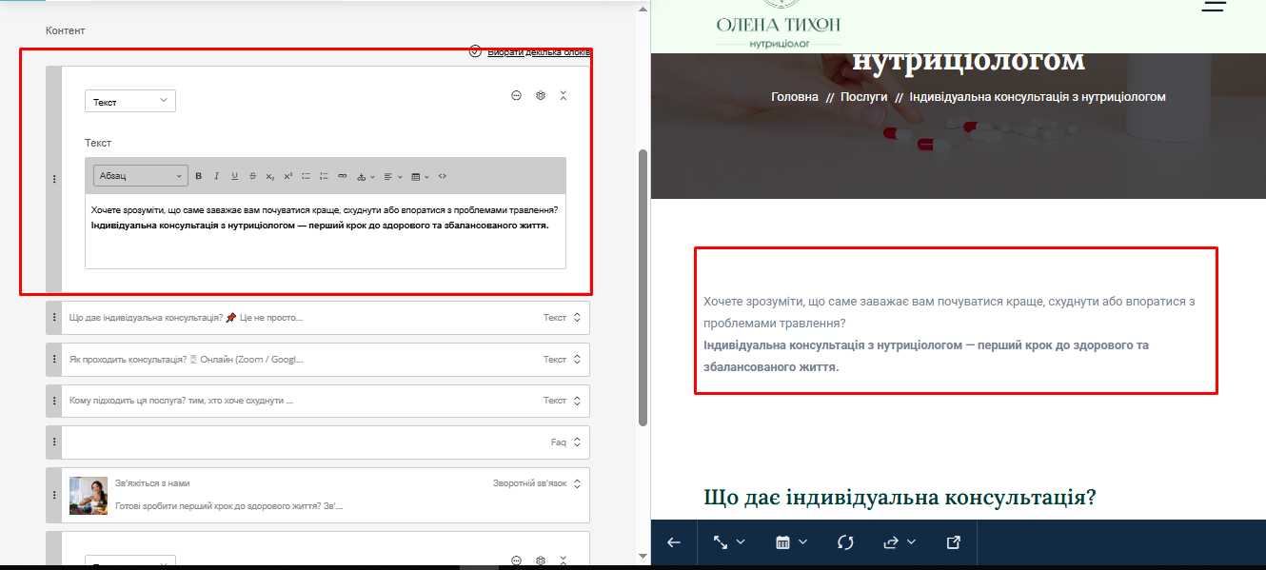Collapse the expanded Текст block
This screenshot has width=1266, height=570.
click(564, 95)
